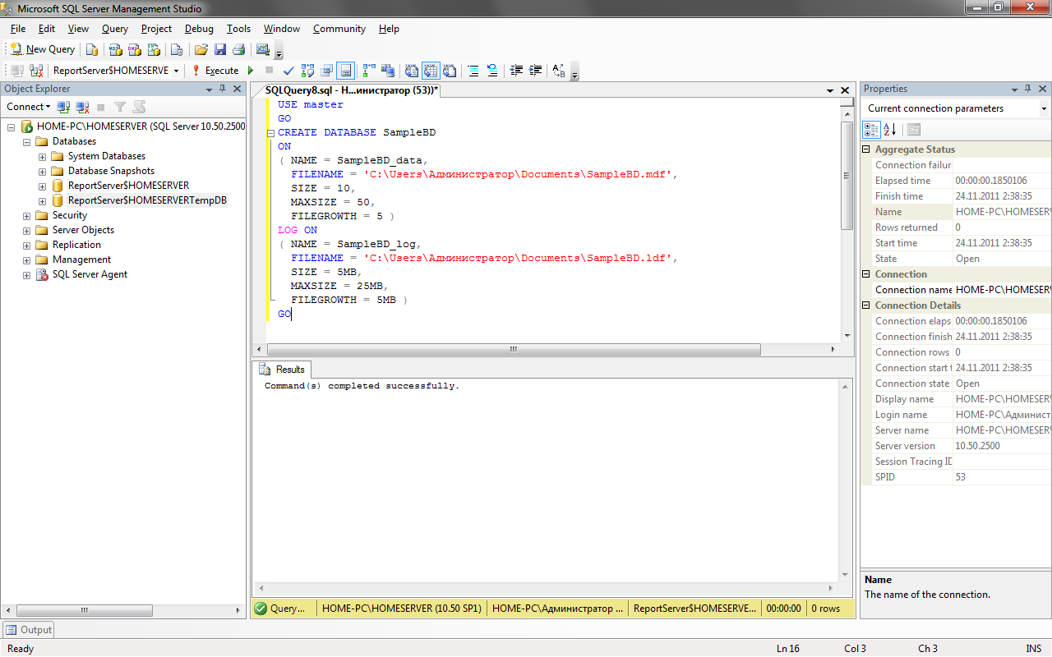Click the SQL Server Compact Query icon

(x=176, y=49)
